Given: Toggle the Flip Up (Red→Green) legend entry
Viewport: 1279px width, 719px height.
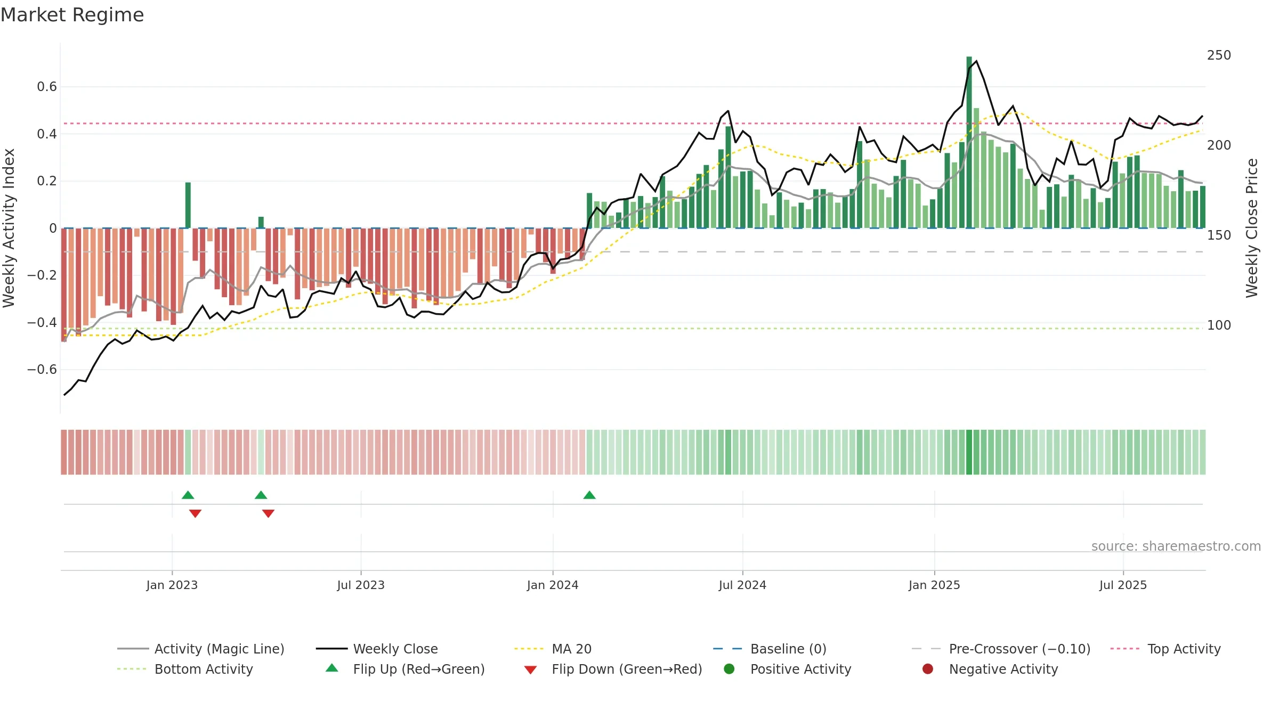Looking at the screenshot, I should [x=405, y=669].
